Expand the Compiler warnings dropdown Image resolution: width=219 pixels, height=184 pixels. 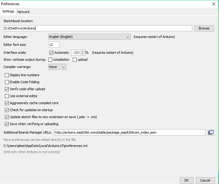(57, 67)
